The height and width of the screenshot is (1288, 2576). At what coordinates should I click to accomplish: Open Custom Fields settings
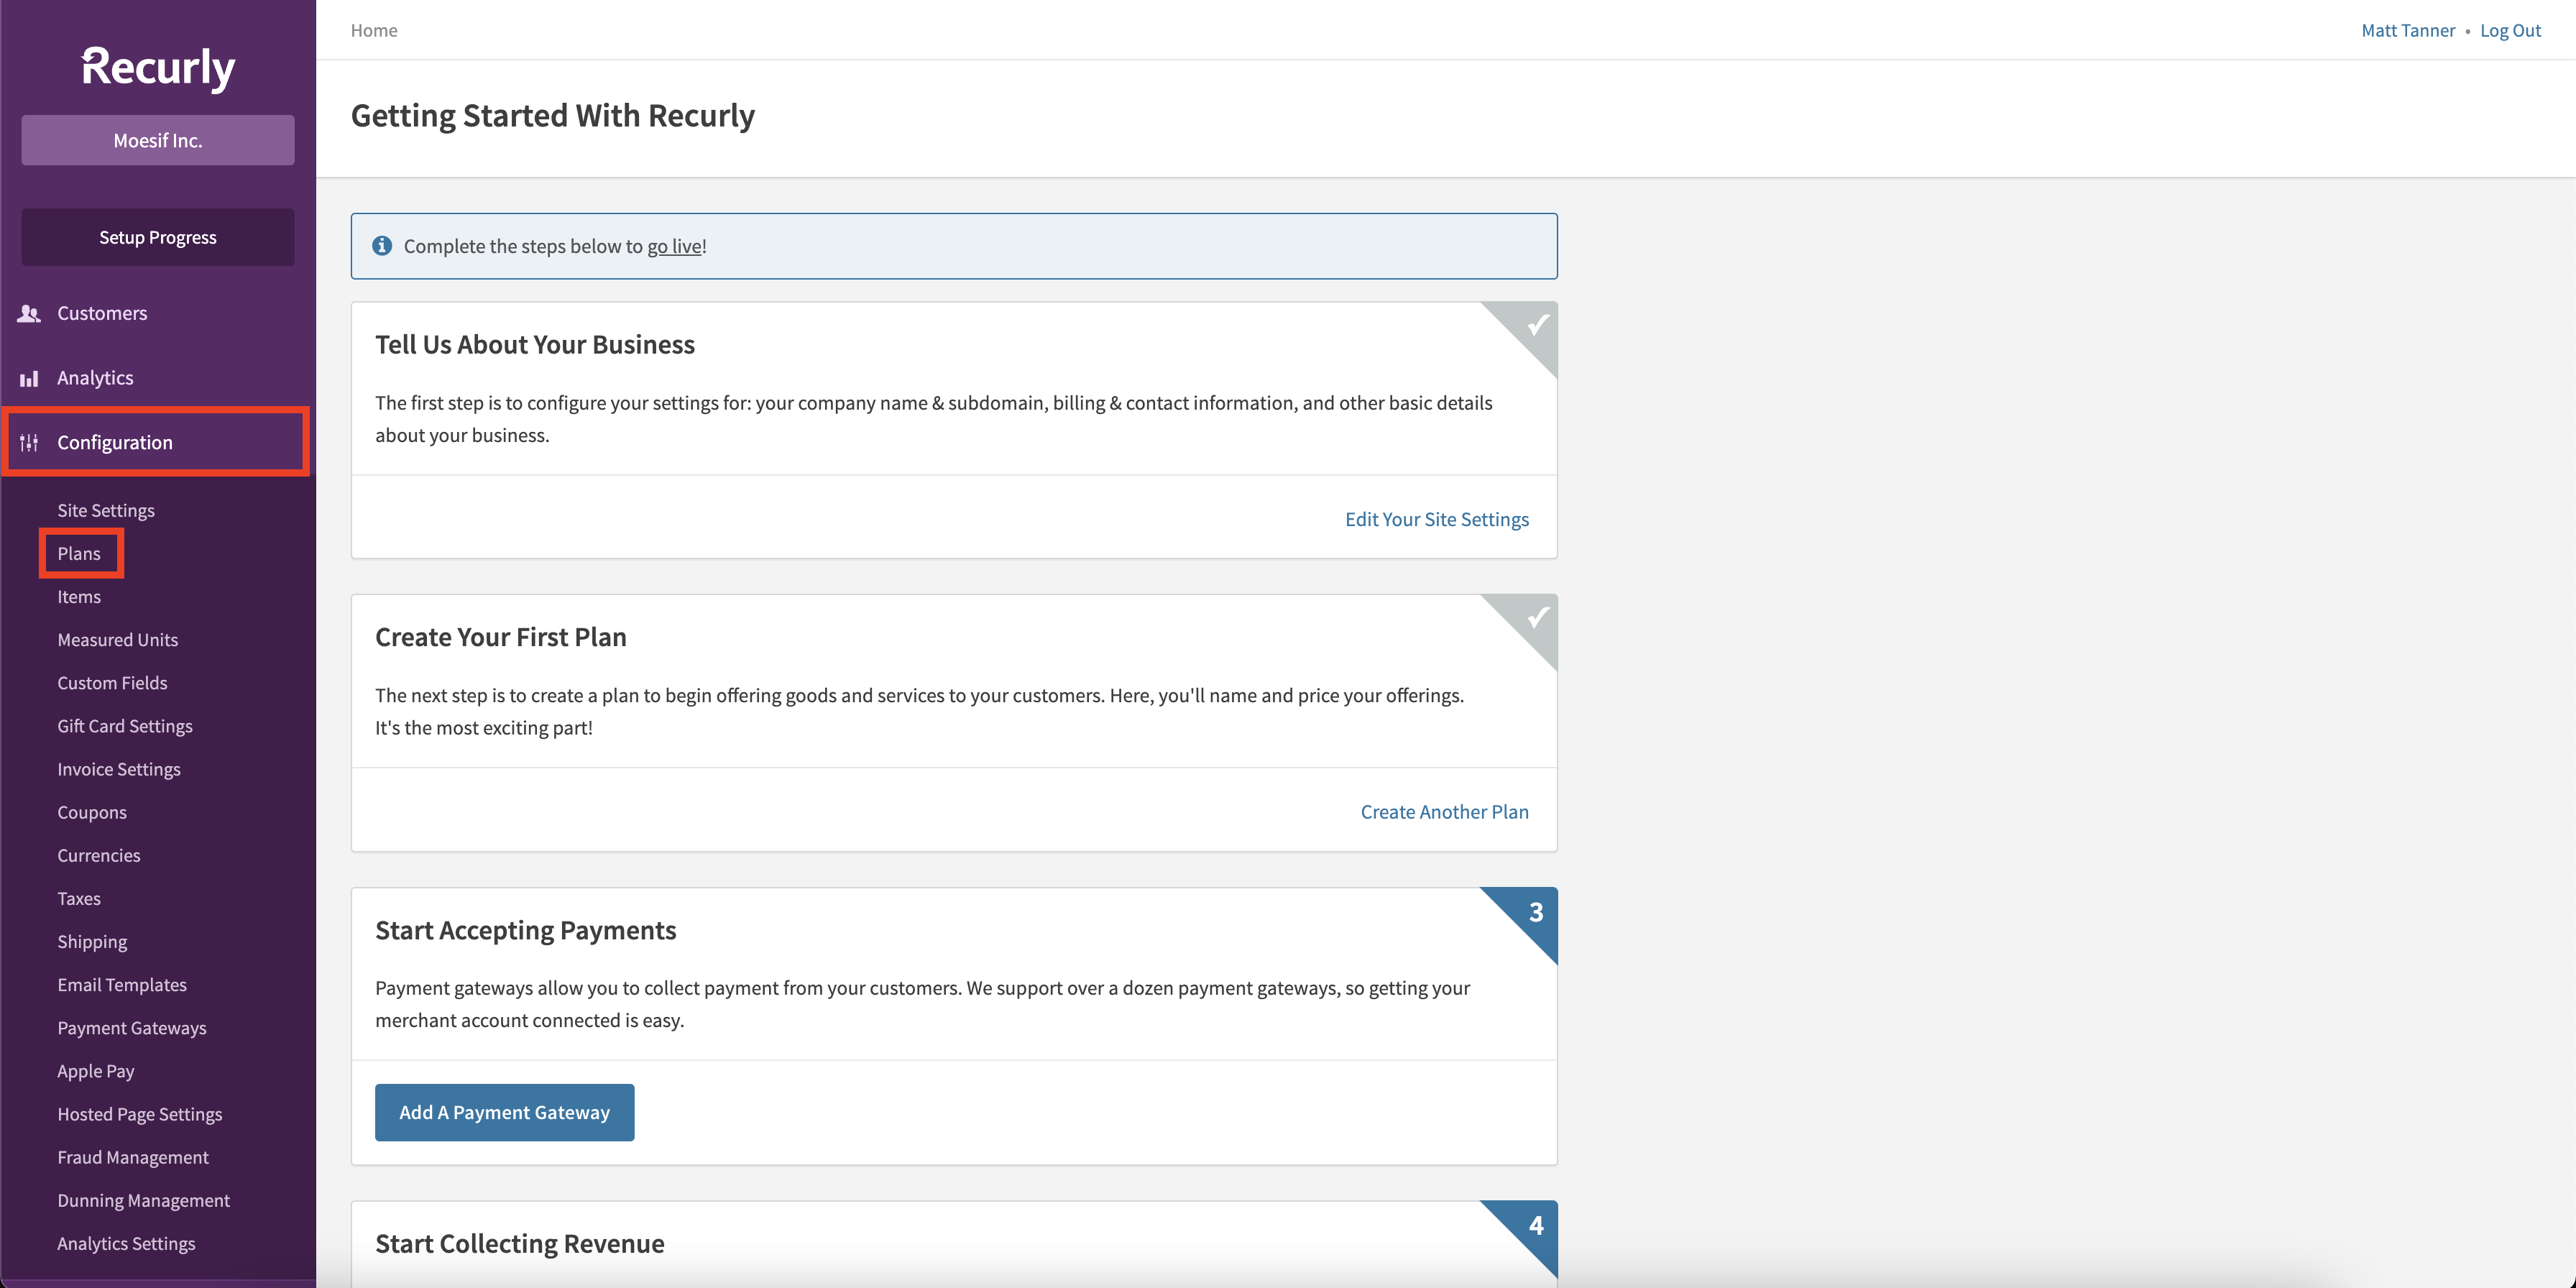pyautogui.click(x=112, y=683)
